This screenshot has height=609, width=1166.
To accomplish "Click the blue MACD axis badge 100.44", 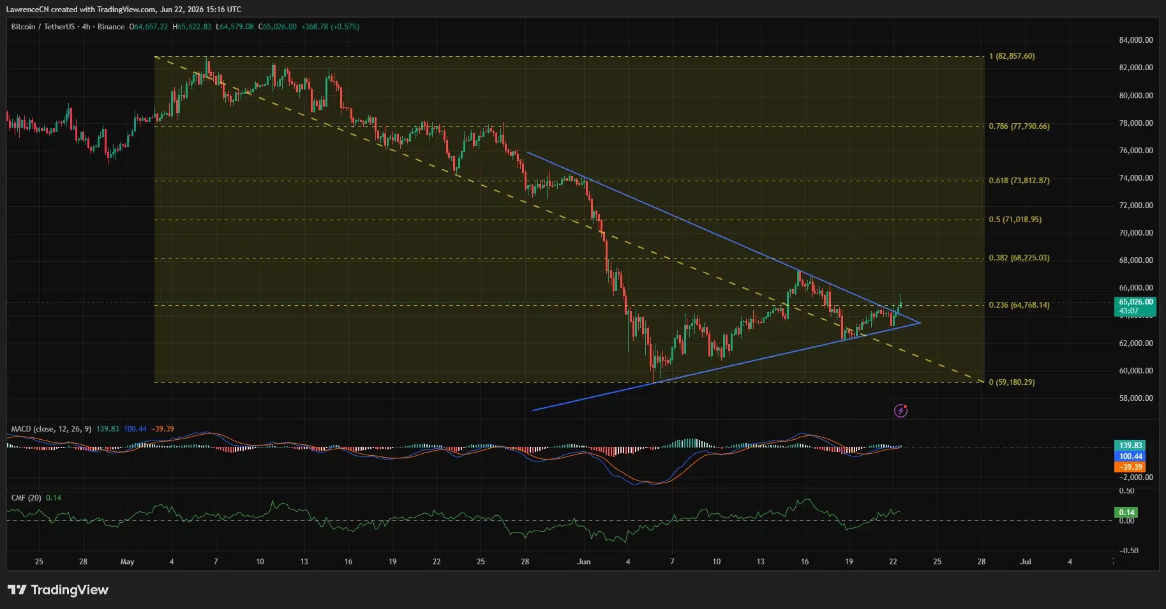I will [x=1130, y=456].
